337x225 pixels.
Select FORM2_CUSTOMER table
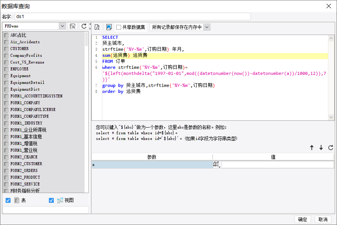[26, 164]
